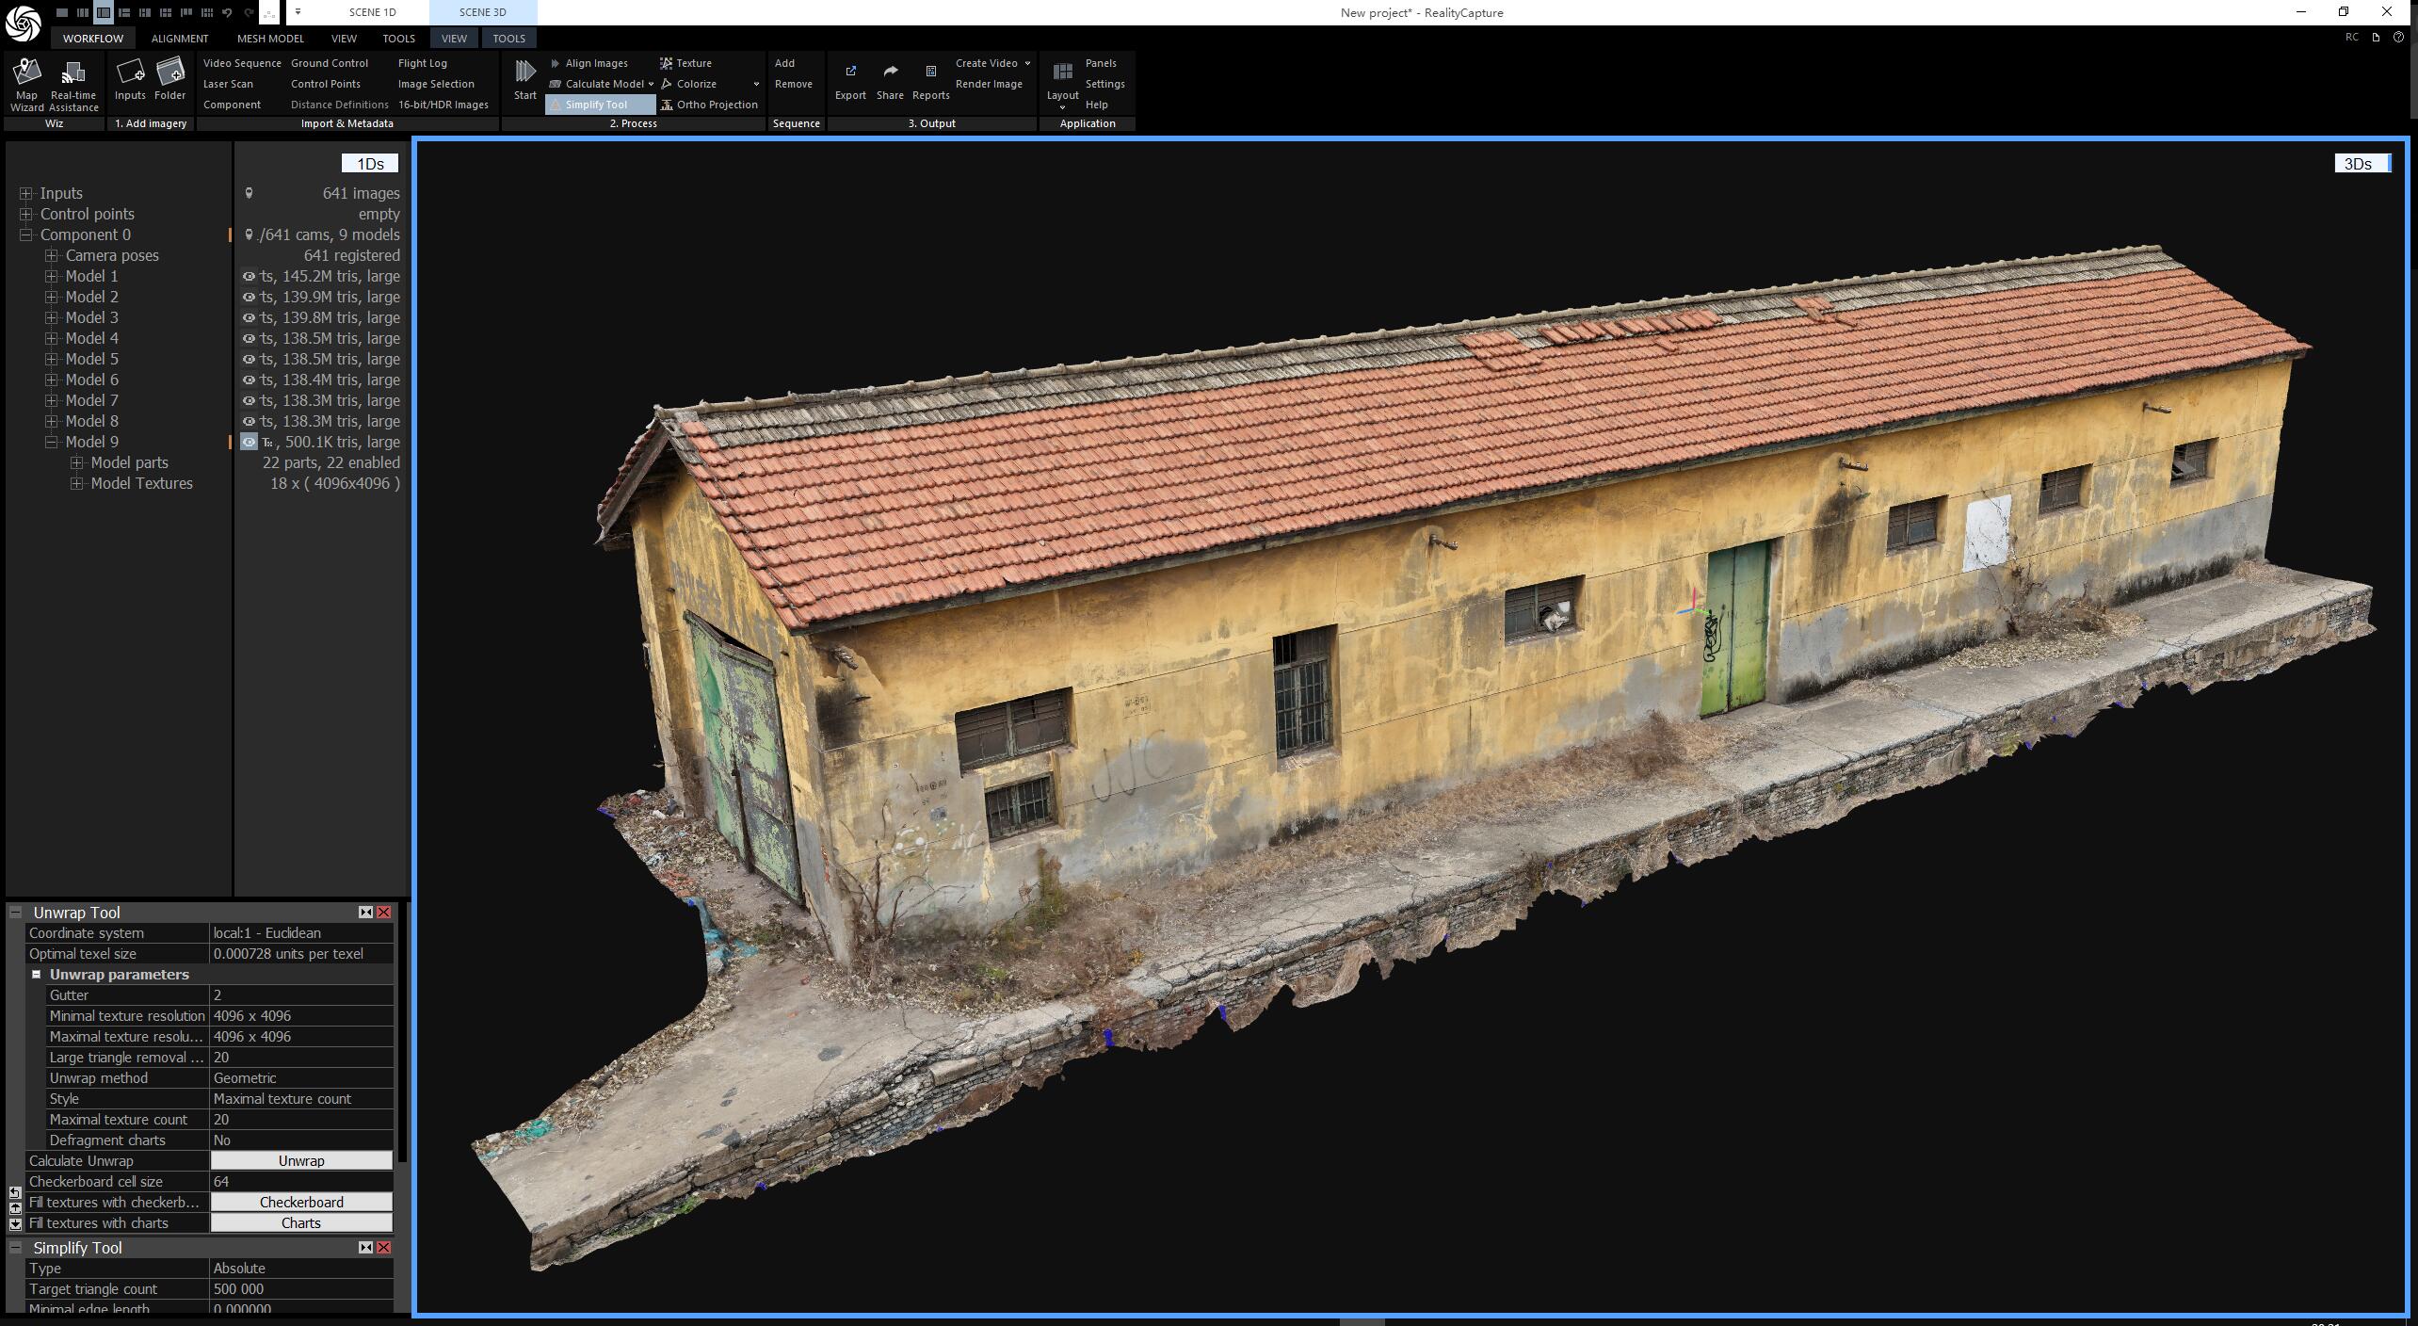
Task: Click the Share icon
Action: click(890, 82)
